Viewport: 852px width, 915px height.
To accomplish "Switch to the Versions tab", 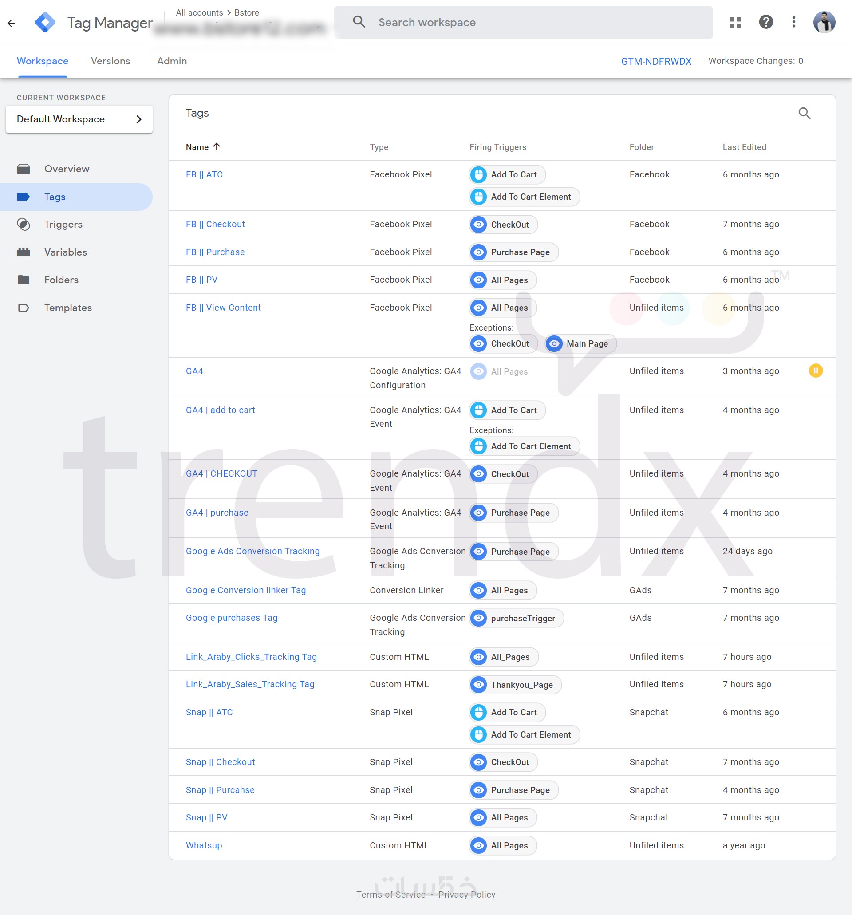I will pos(110,61).
